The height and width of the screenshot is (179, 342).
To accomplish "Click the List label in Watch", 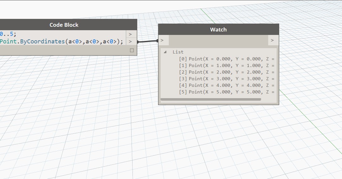I will [178, 52].
